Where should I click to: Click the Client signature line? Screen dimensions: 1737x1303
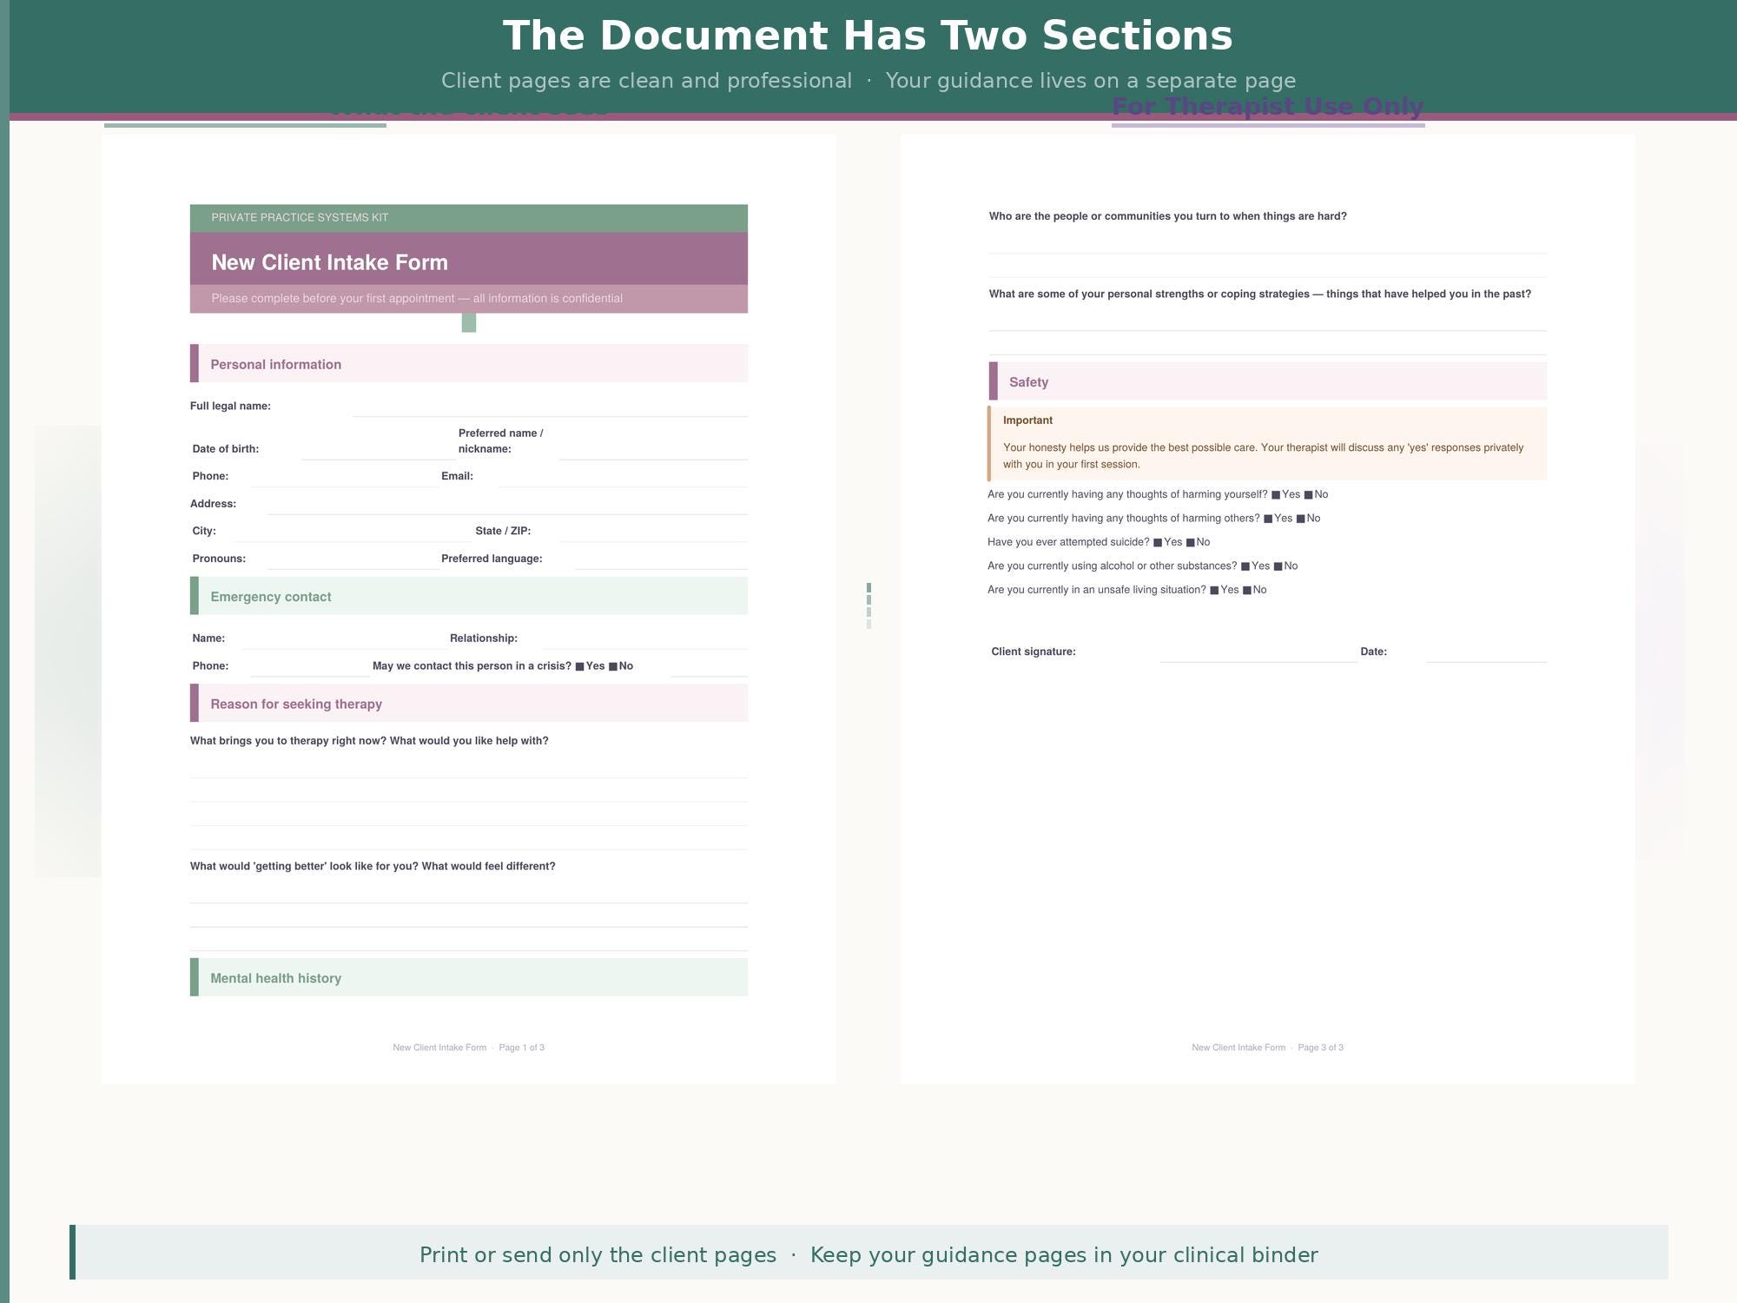[x=1258, y=652]
